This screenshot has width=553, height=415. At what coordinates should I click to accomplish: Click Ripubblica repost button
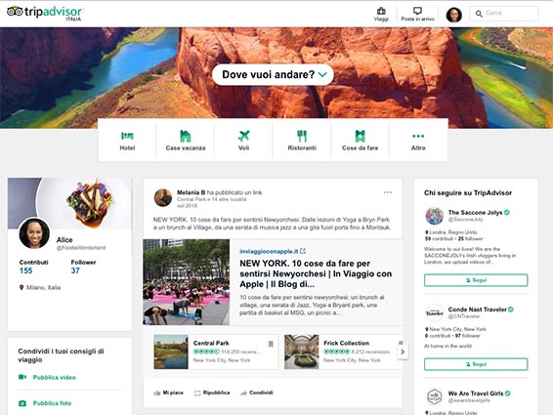click(212, 393)
